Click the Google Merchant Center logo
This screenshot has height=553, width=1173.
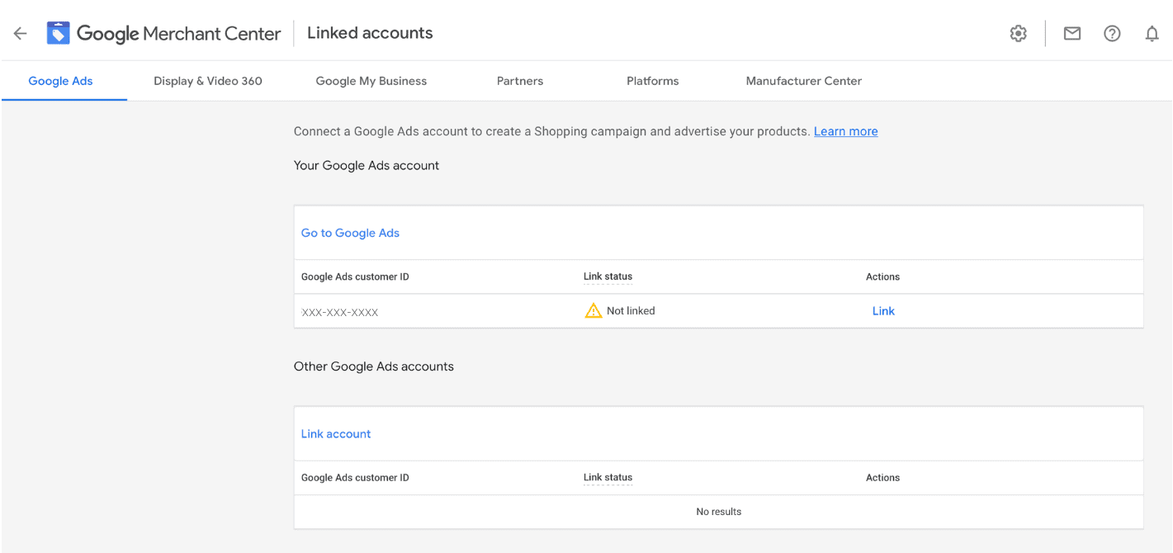(164, 33)
